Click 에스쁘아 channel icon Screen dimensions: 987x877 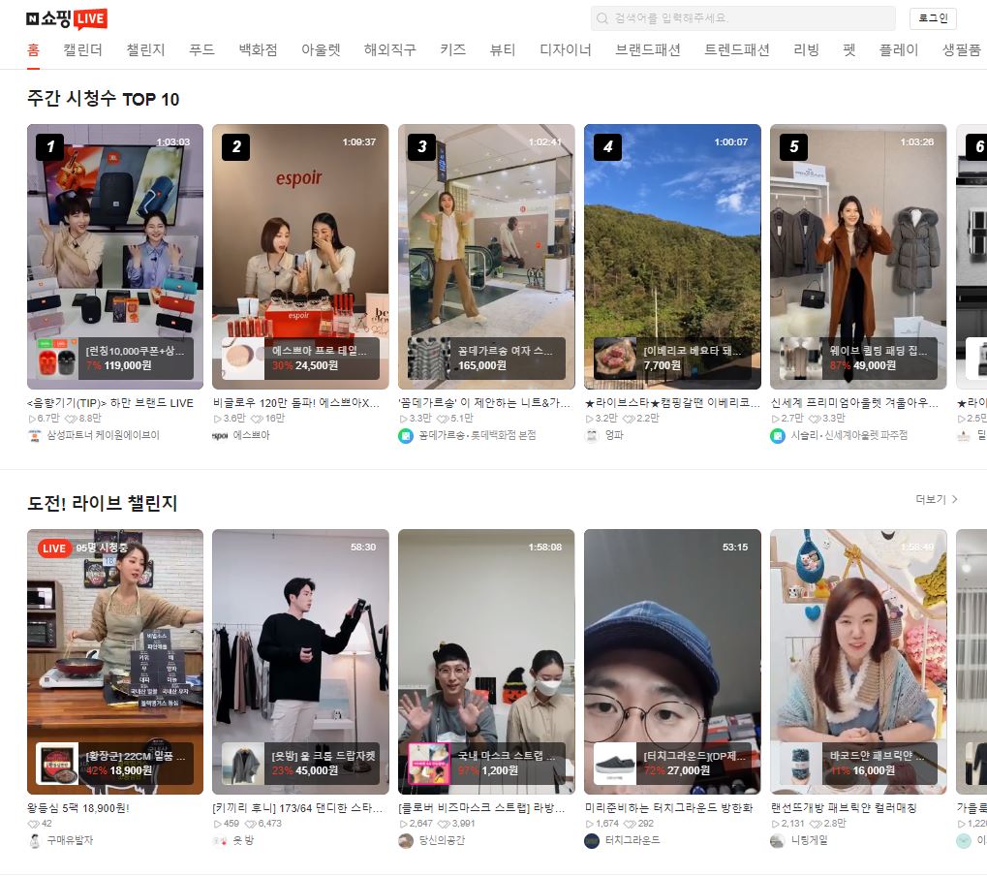[220, 436]
